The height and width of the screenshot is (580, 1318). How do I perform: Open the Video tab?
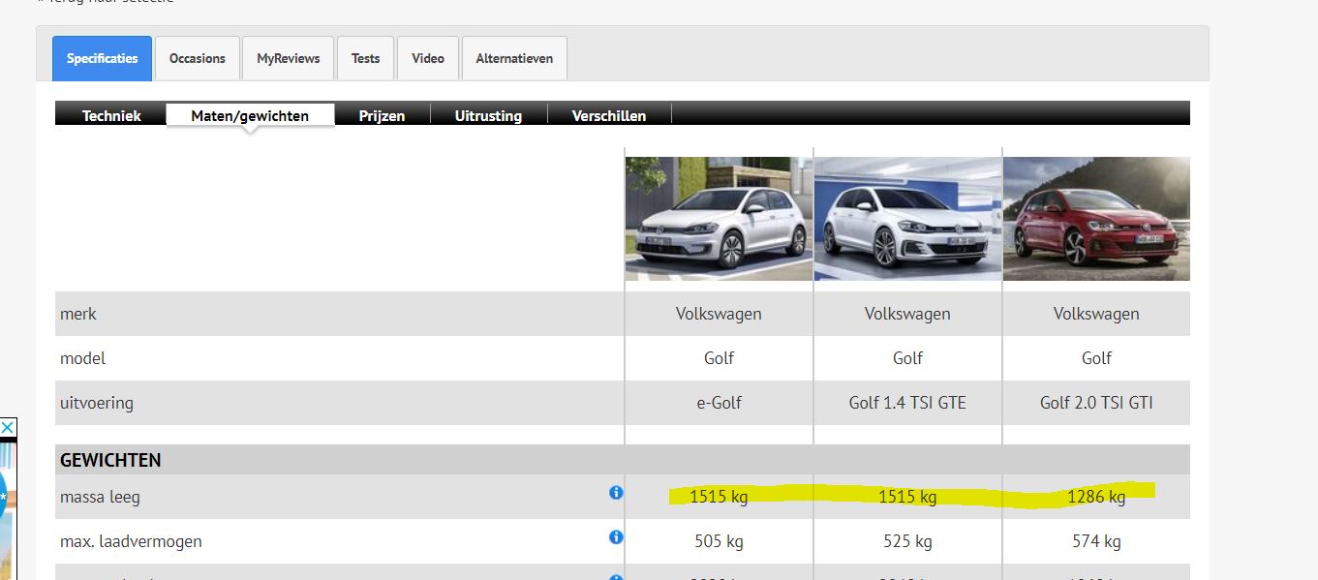428,58
